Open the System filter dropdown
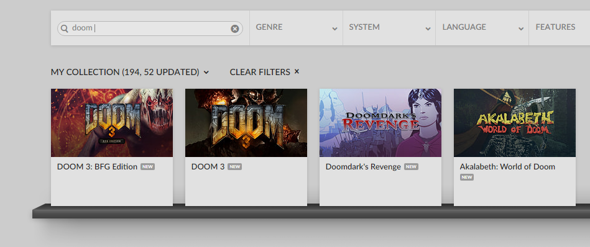590x247 pixels. click(389, 28)
